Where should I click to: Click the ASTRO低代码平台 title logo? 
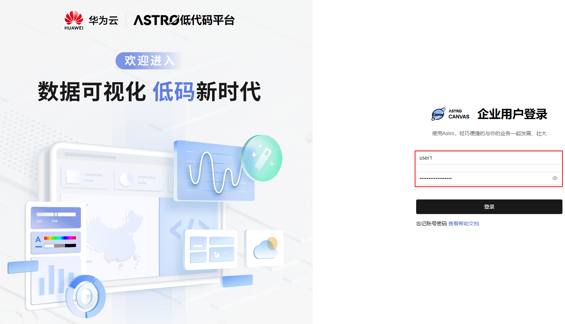point(184,20)
